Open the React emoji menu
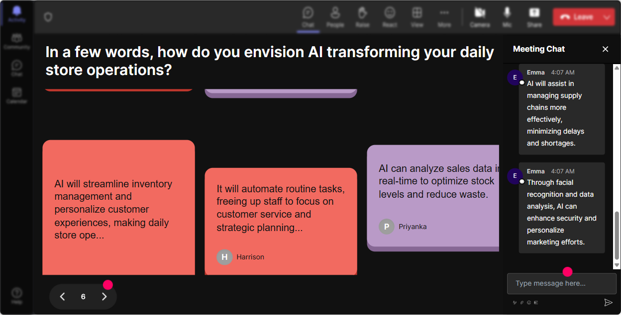 coord(390,17)
